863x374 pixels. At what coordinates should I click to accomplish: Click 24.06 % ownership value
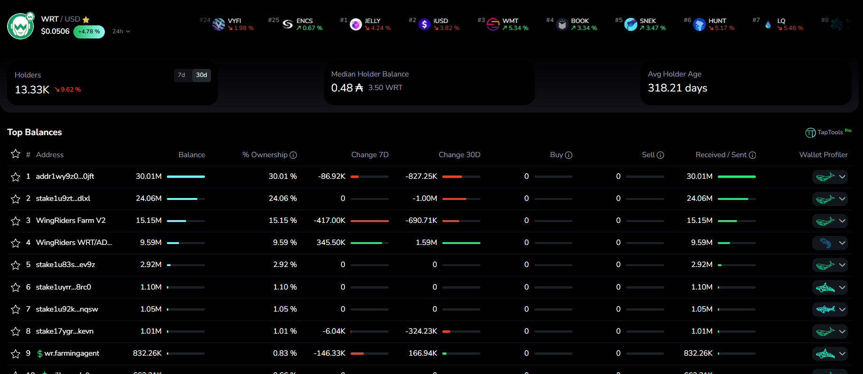point(282,198)
